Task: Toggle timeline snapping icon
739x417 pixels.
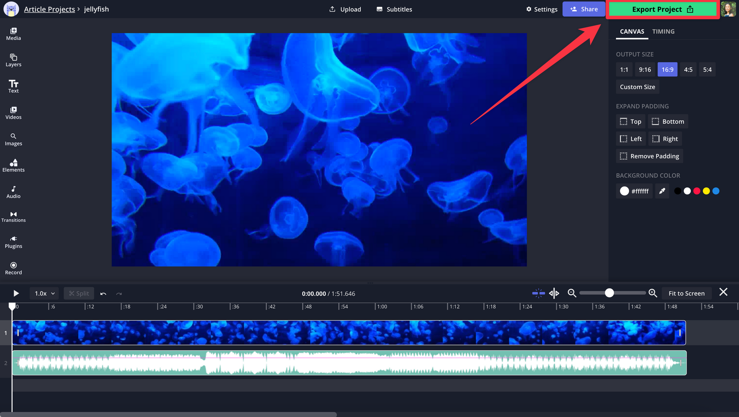Action: click(538, 293)
